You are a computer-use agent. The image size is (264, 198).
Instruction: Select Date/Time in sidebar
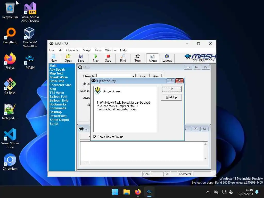[x=57, y=81]
